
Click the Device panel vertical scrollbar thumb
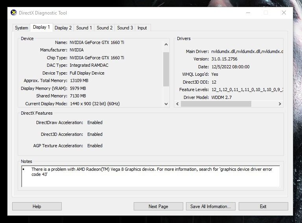click(166, 69)
